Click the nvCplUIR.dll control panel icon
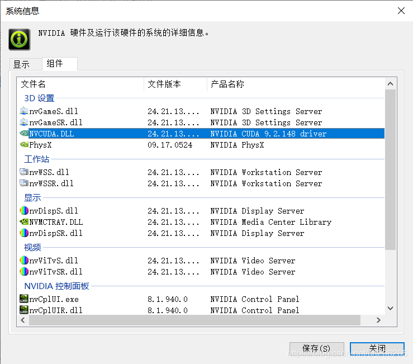This screenshot has height=364, width=413. (23, 310)
